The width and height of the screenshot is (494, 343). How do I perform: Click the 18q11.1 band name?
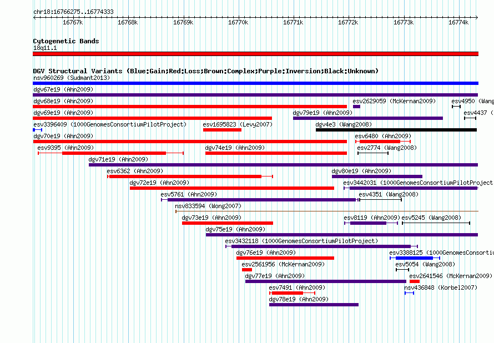click(x=45, y=48)
